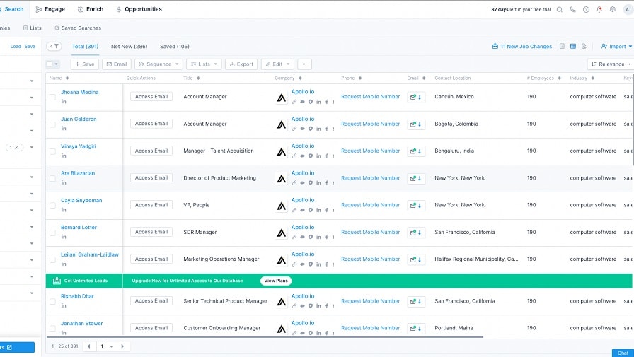634x357 pixels.
Task: Check the box for Rishabh Dhar
Action: tap(52, 302)
